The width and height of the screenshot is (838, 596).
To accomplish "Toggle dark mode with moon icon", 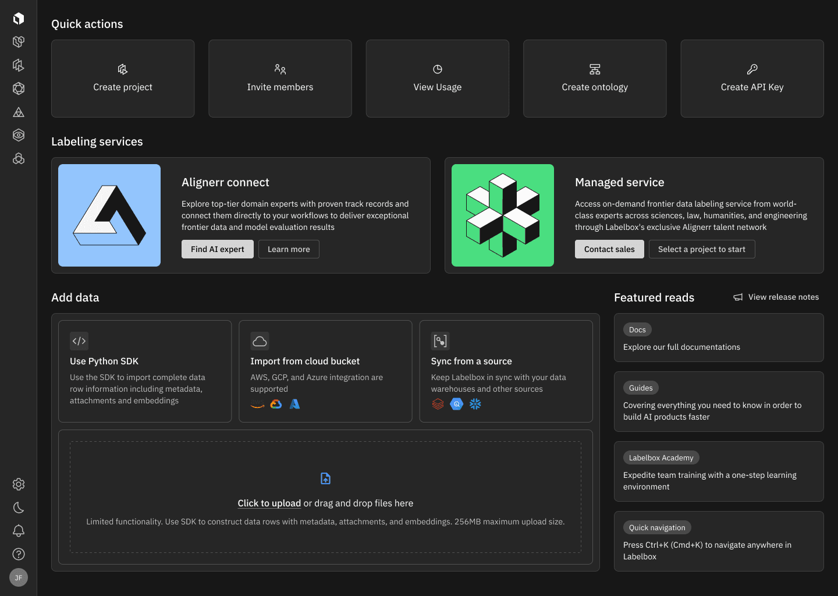I will coord(19,508).
